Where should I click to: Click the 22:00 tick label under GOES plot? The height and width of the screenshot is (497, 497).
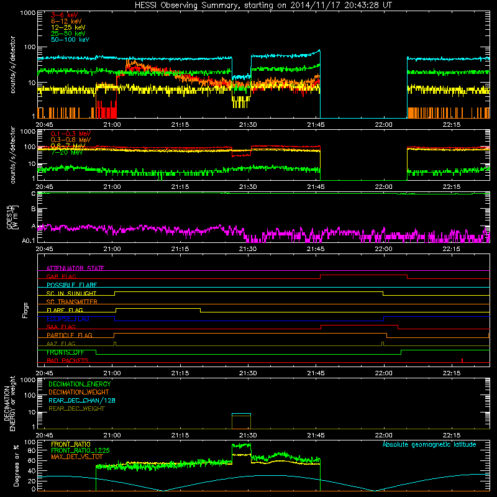coord(383,249)
